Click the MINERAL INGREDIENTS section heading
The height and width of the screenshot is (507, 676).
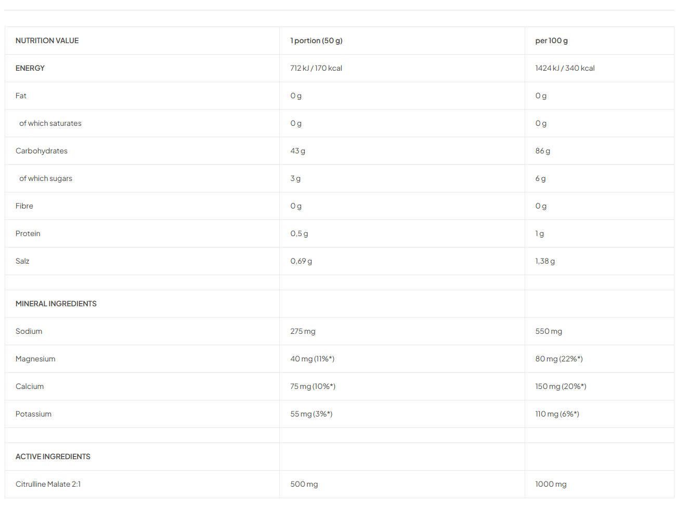point(56,304)
